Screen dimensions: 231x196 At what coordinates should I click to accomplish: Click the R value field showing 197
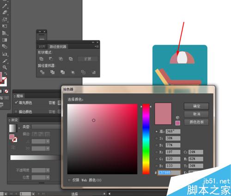pos(173,152)
